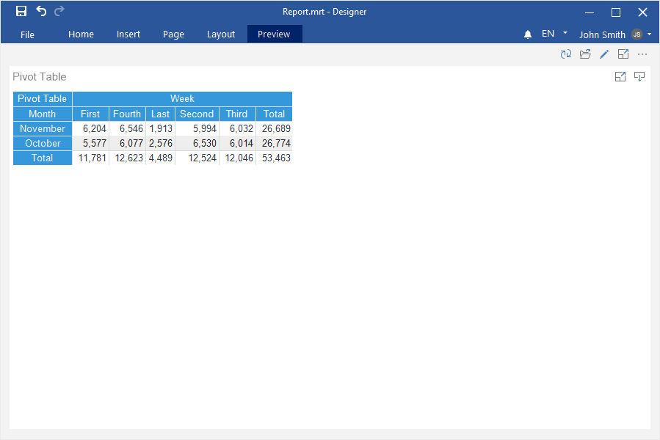
Task: Open the Layout ribbon tab
Action: pyautogui.click(x=221, y=34)
